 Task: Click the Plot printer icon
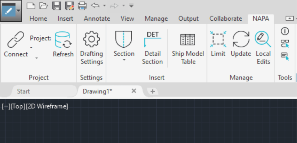coord(82,6)
